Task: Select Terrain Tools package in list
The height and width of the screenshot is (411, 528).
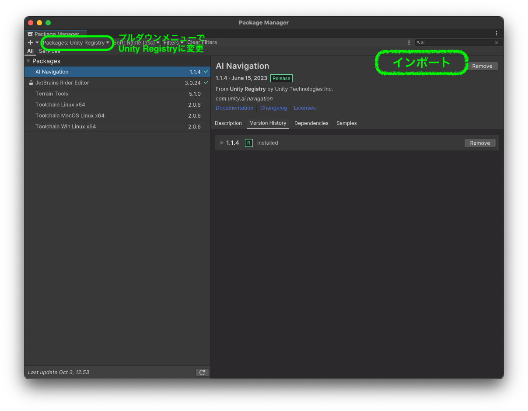Action: coord(52,94)
